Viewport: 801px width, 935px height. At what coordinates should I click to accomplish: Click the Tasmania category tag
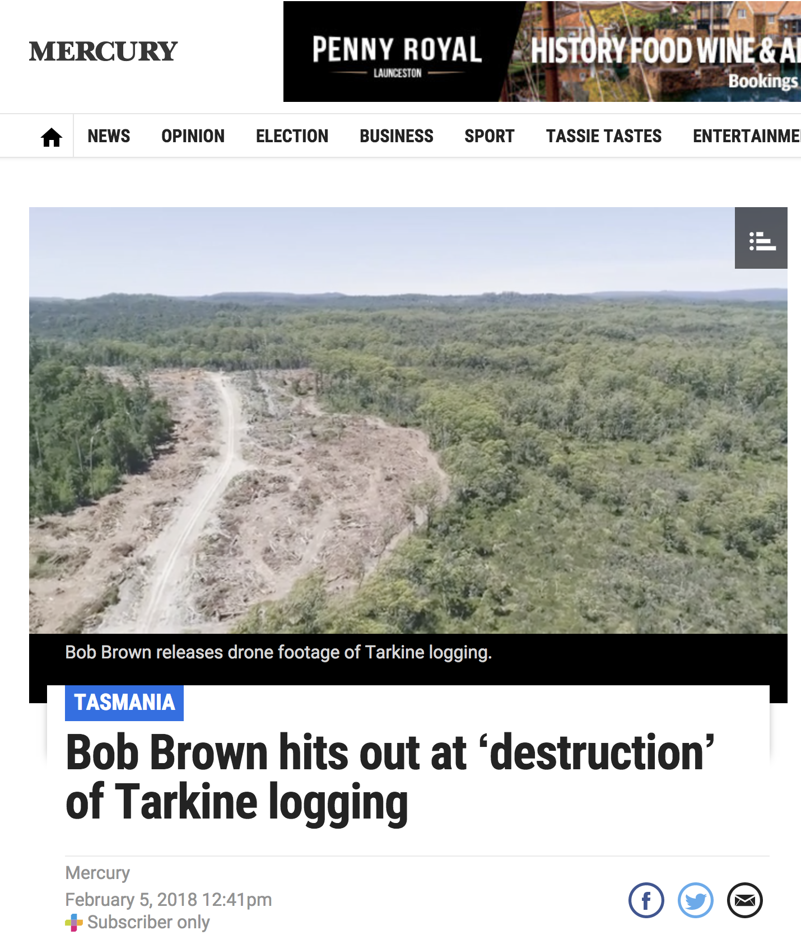point(124,703)
